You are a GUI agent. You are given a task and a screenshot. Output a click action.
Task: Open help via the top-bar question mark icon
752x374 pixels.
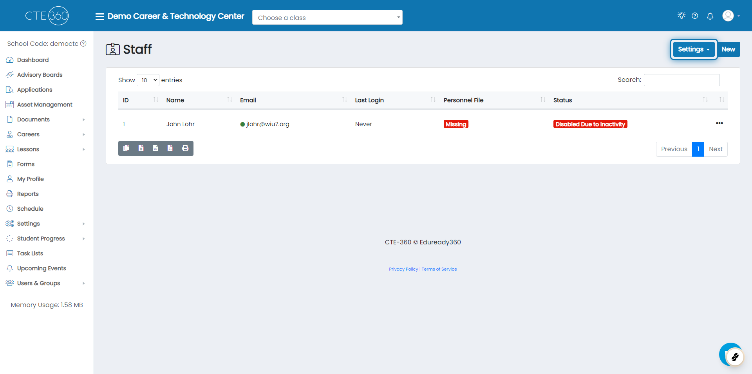695,16
